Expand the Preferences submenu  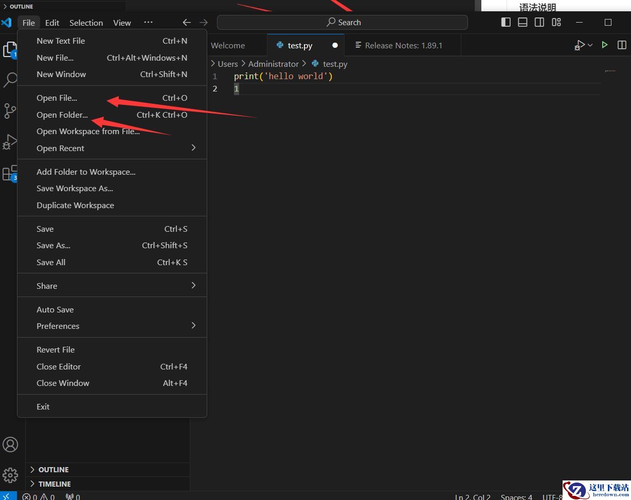click(x=112, y=326)
